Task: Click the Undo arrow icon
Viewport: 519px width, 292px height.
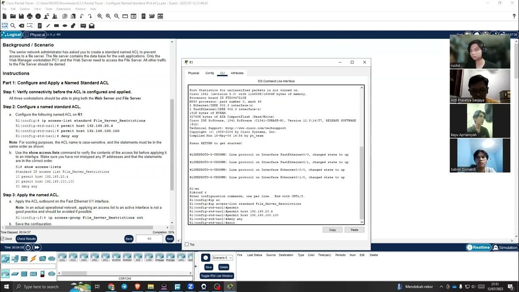Action: tap(82, 16)
